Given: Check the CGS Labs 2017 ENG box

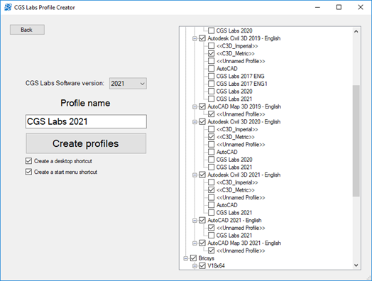Looking at the screenshot, I should 211,76.
